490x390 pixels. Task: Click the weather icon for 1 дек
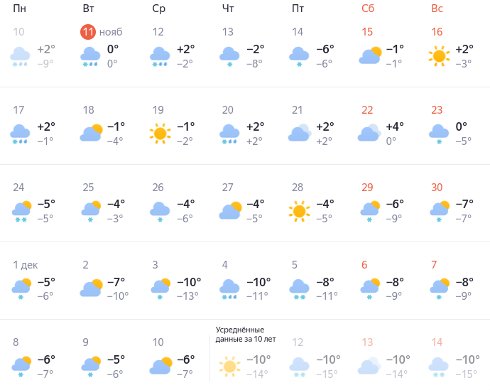(x=21, y=288)
